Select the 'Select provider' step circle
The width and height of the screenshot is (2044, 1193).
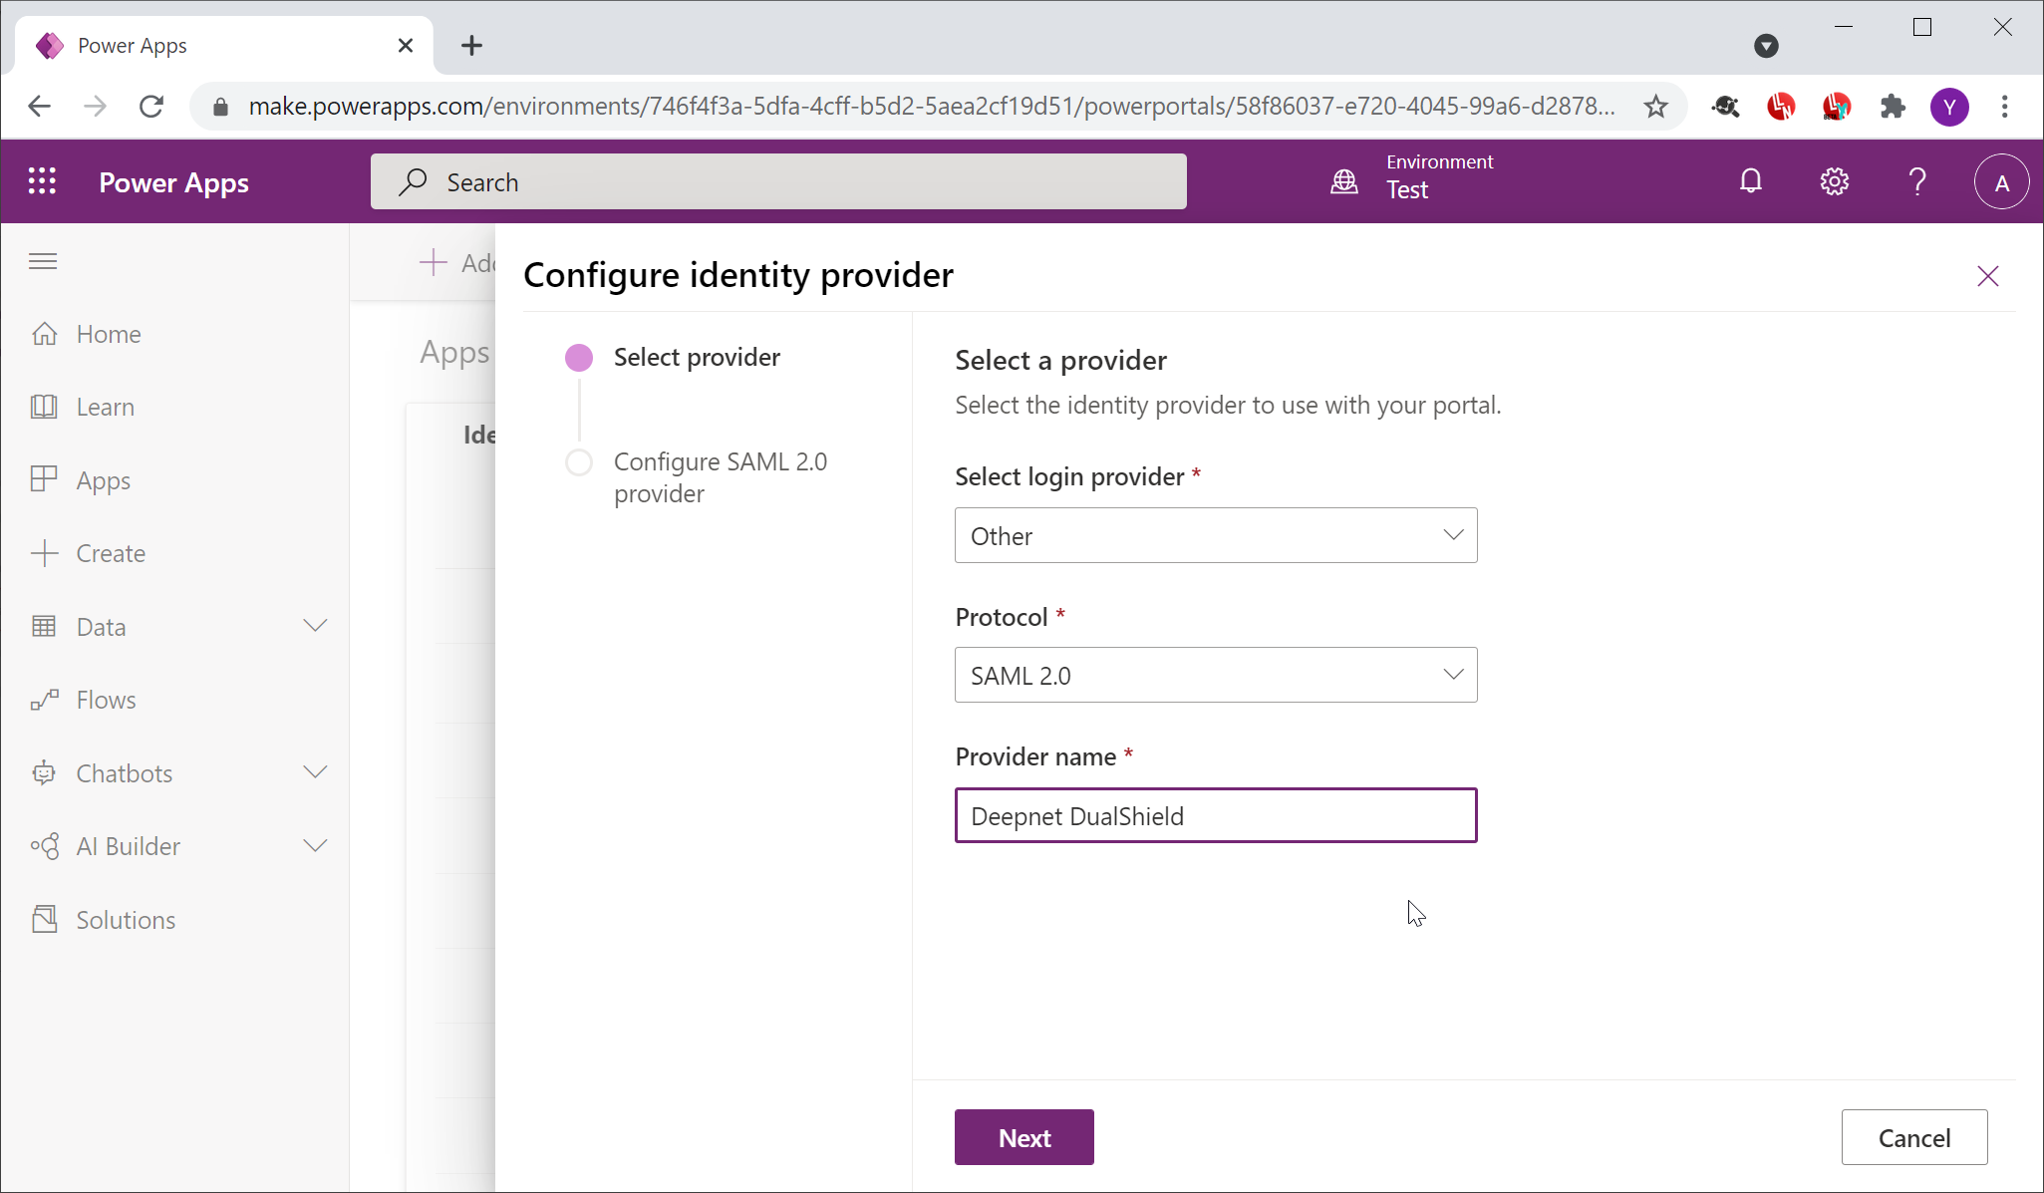click(x=579, y=358)
